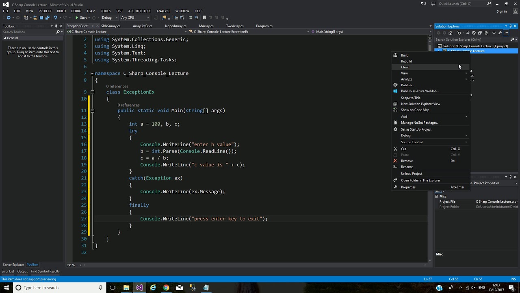520x293 pixels.
Task: Open the Find Symbol Results tab
Action: tap(45, 271)
